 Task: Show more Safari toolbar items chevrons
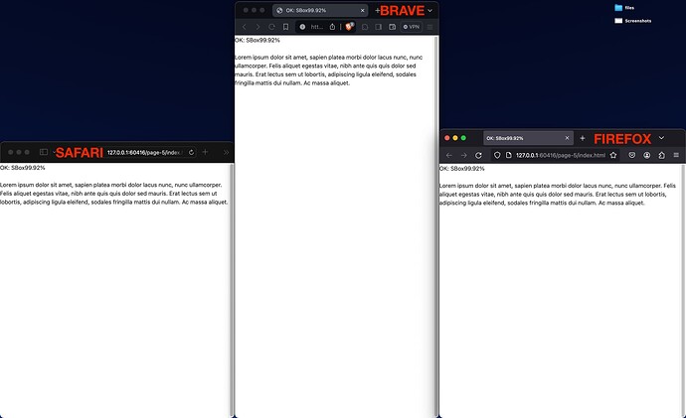click(226, 153)
